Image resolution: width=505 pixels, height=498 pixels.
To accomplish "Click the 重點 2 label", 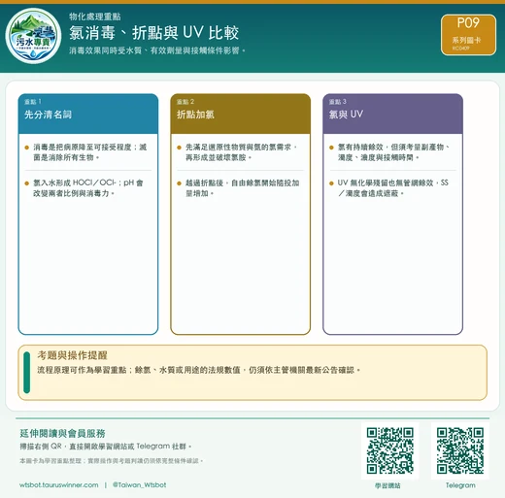I will [x=185, y=102].
